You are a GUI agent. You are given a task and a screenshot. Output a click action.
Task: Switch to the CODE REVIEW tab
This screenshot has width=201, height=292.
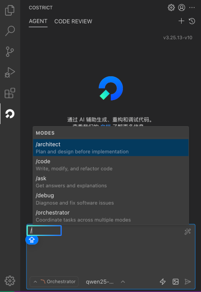pyautogui.click(x=73, y=21)
